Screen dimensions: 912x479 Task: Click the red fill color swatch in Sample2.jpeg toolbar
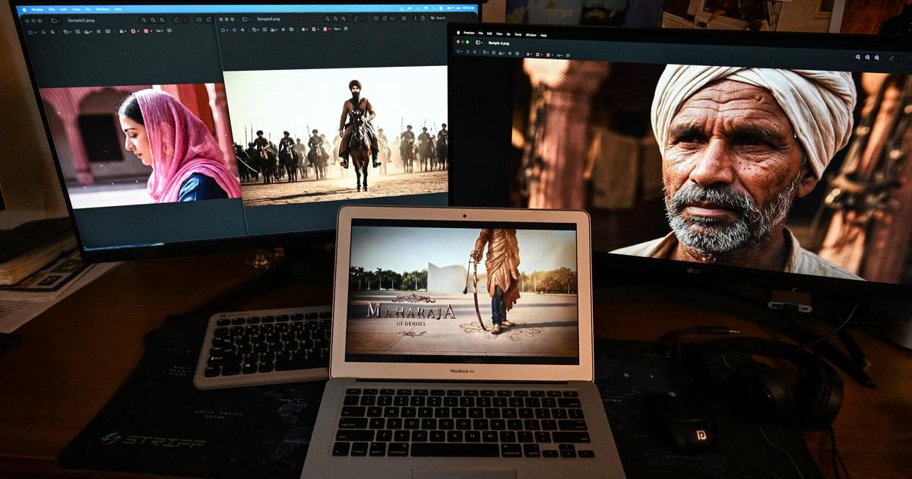tap(146, 32)
